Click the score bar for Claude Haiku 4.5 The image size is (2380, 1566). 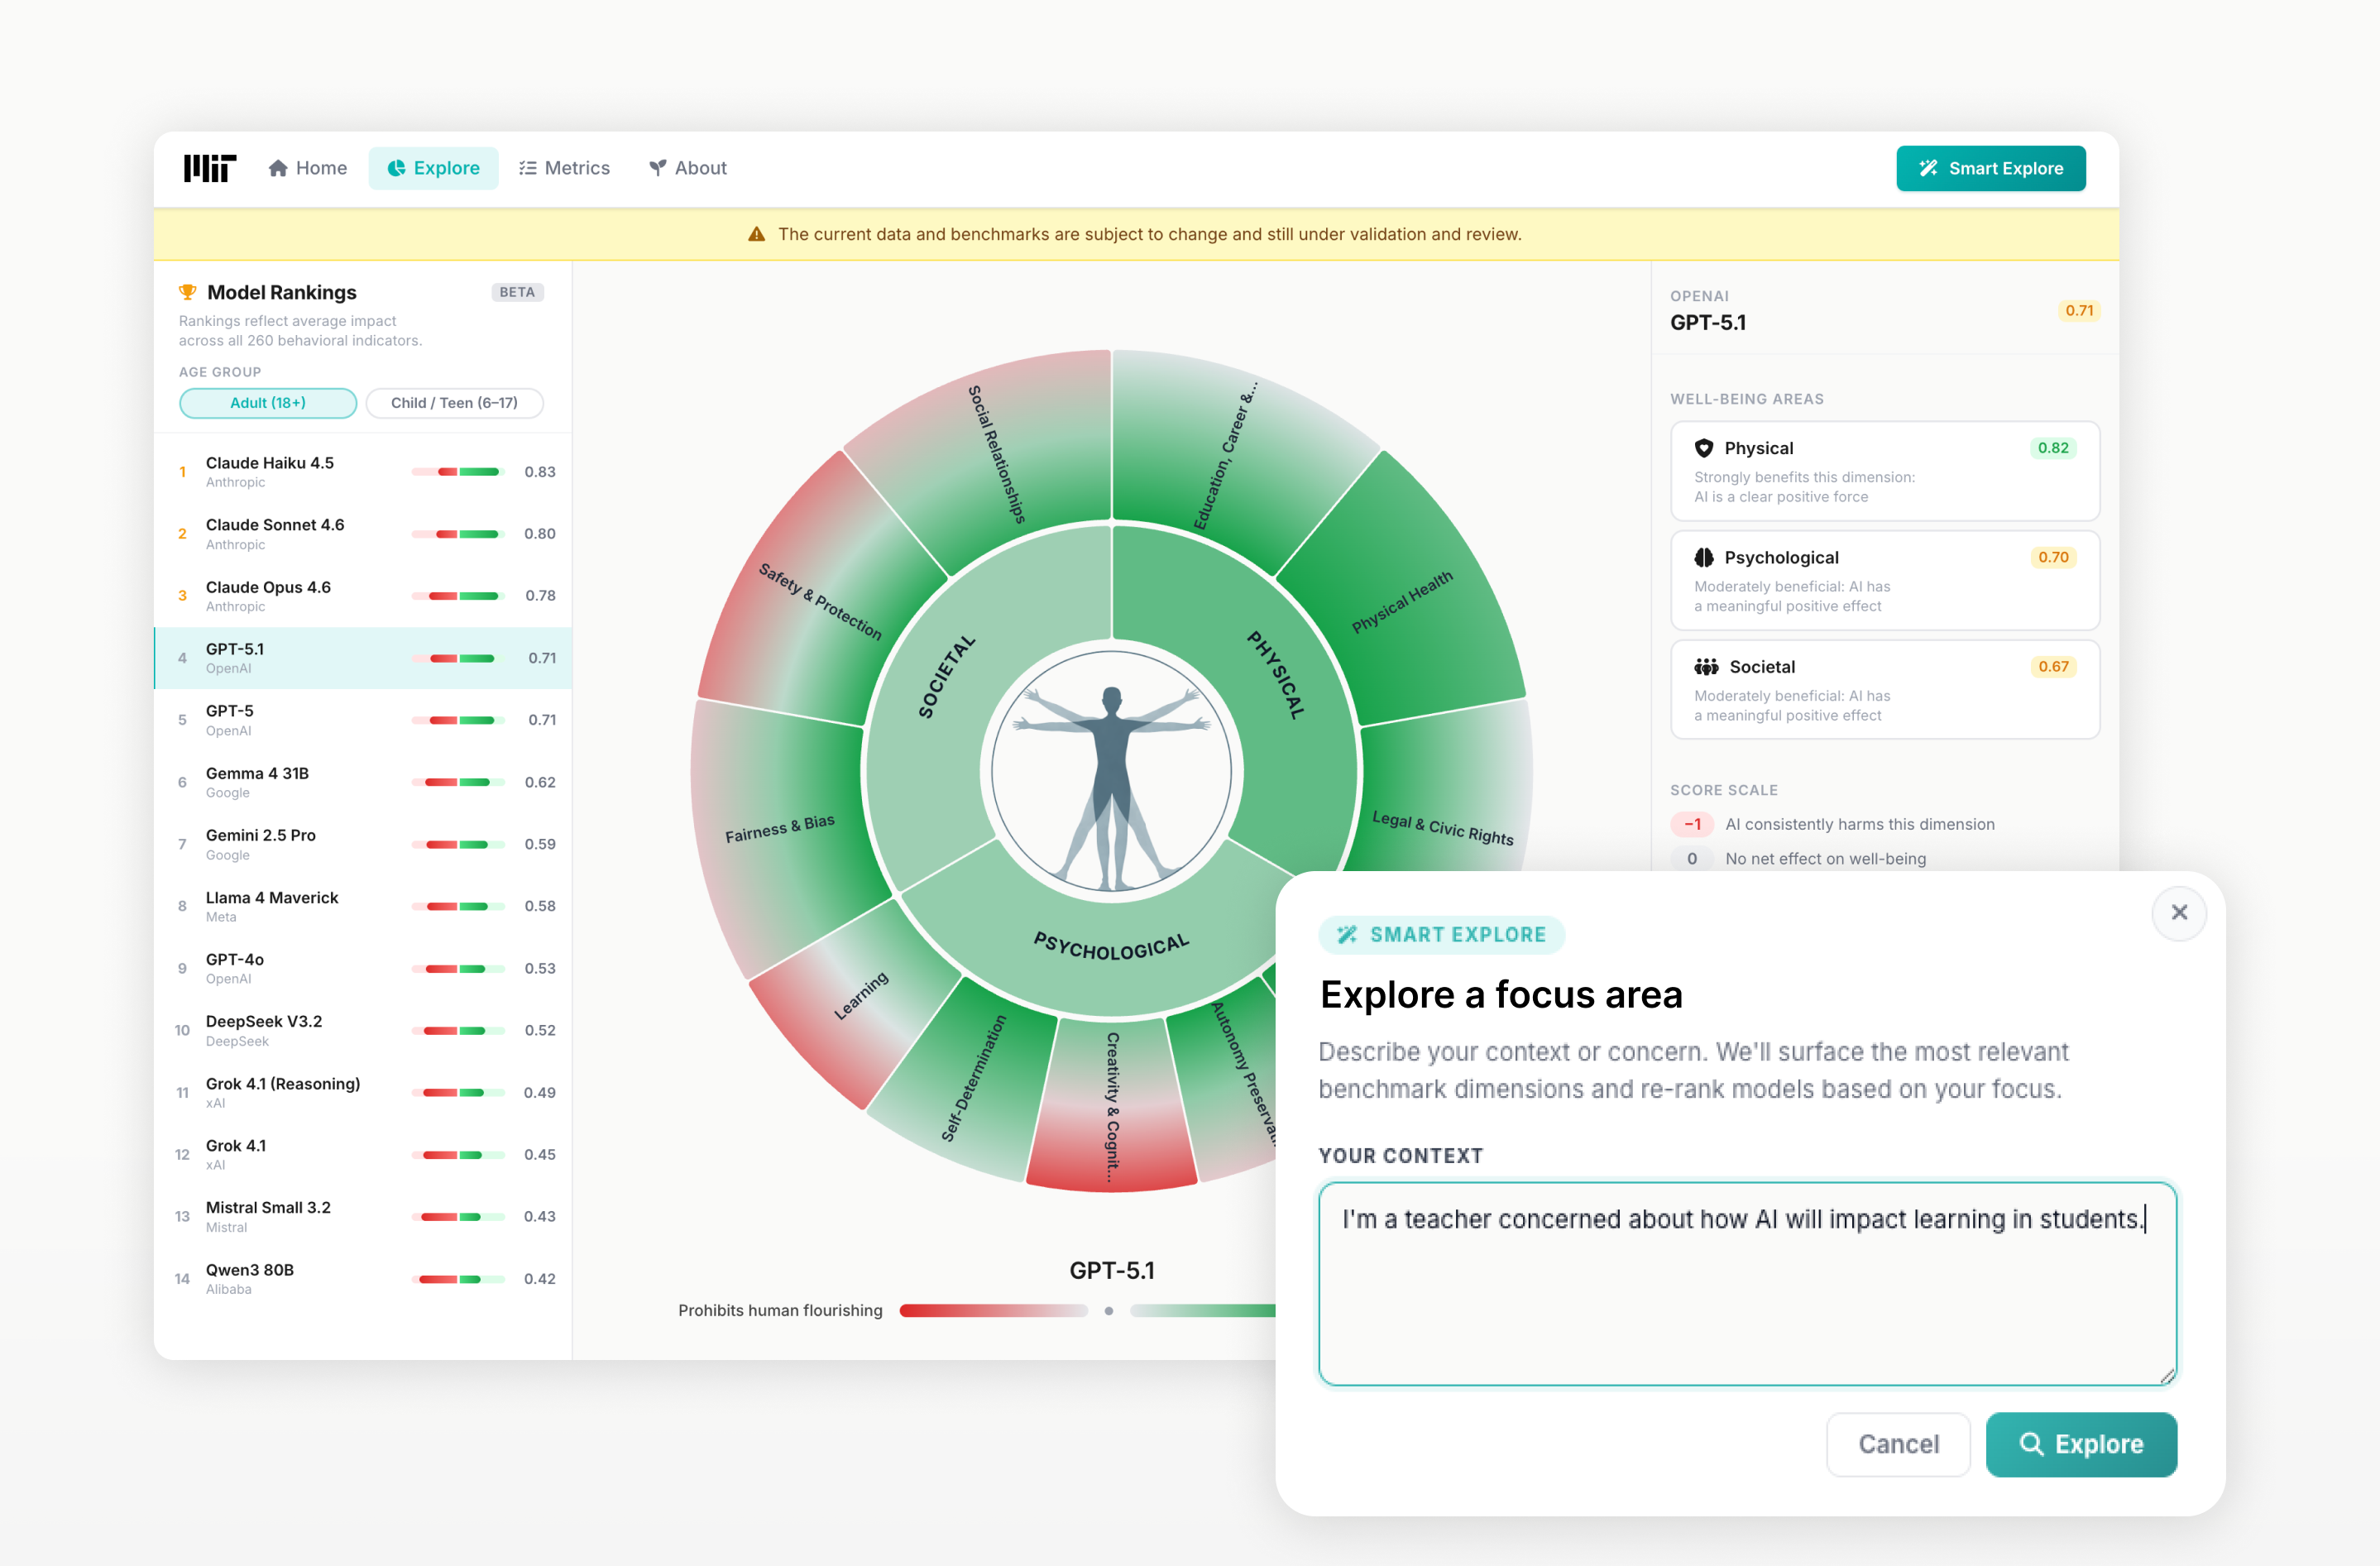[x=458, y=472]
